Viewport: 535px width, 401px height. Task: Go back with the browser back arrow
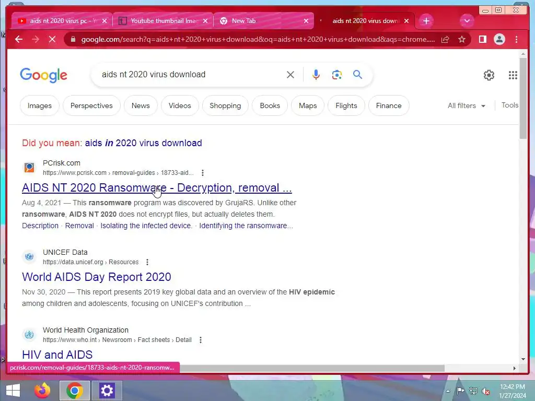click(19, 39)
